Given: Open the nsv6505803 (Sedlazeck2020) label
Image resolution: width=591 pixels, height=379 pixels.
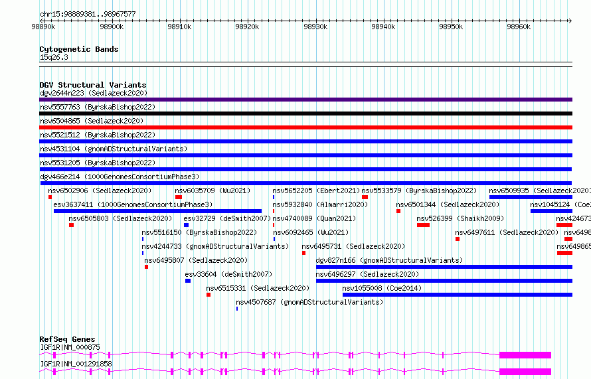Looking at the screenshot, I should tap(120, 218).
